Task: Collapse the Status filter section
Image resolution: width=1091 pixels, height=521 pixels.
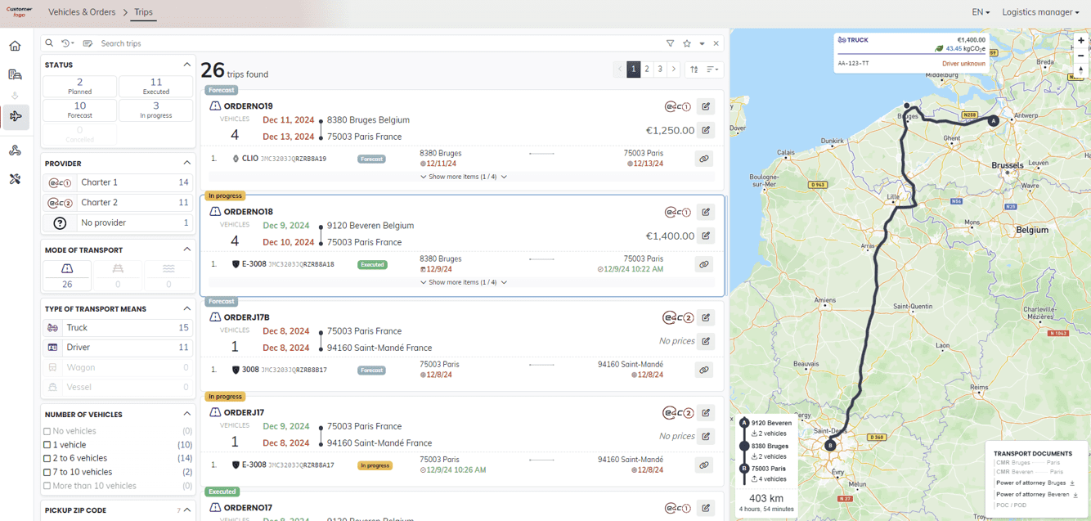Action: pos(186,65)
